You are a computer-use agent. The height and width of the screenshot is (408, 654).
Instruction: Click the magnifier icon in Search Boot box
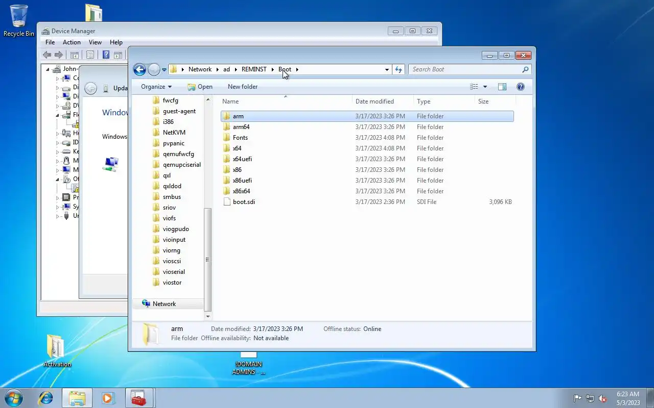(x=525, y=69)
